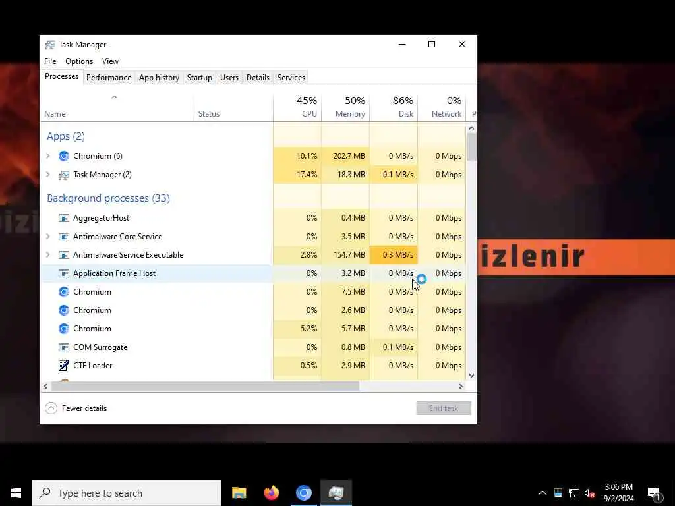
Task: Collapse view using Fewer details chevron
Action: [51, 408]
